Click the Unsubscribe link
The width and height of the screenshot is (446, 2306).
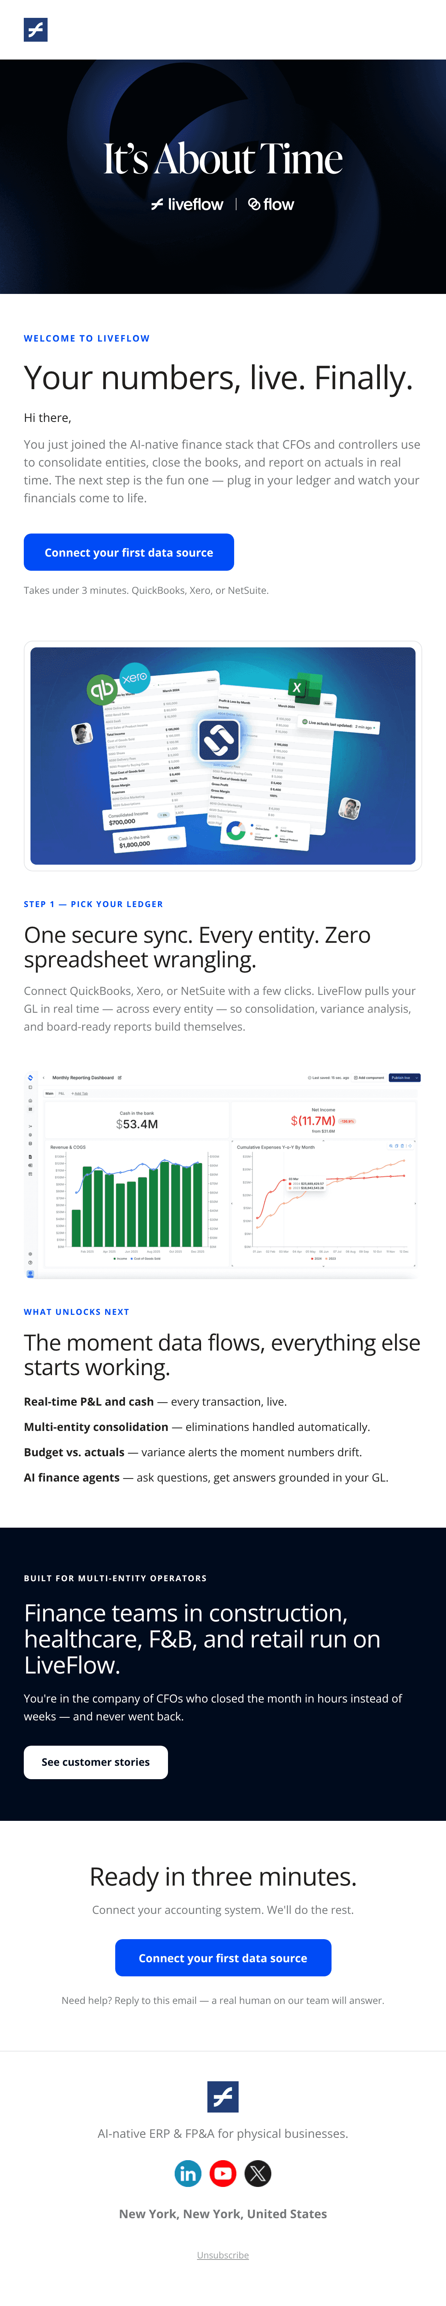[x=223, y=2255]
